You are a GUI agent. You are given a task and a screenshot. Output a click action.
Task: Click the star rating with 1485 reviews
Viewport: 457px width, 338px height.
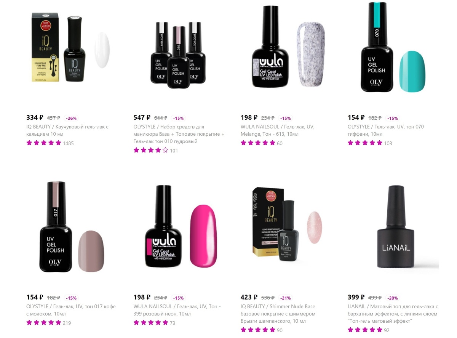click(x=50, y=143)
